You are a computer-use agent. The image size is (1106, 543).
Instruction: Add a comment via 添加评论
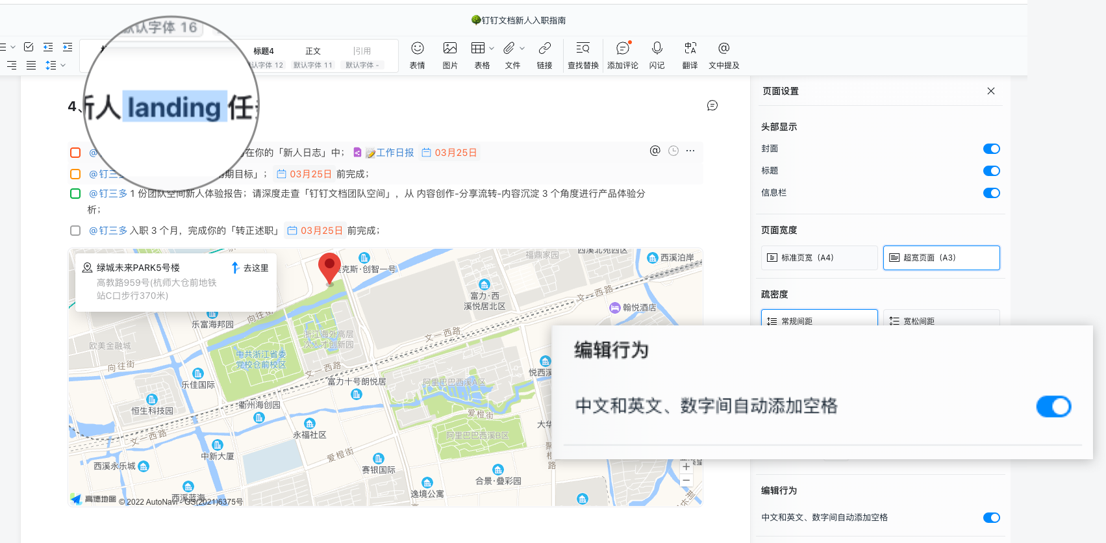pyautogui.click(x=623, y=55)
